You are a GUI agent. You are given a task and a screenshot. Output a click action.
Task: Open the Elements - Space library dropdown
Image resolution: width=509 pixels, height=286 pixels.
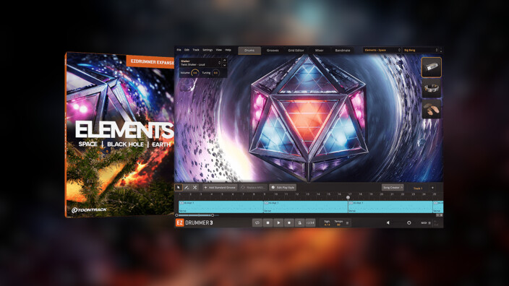click(382, 50)
